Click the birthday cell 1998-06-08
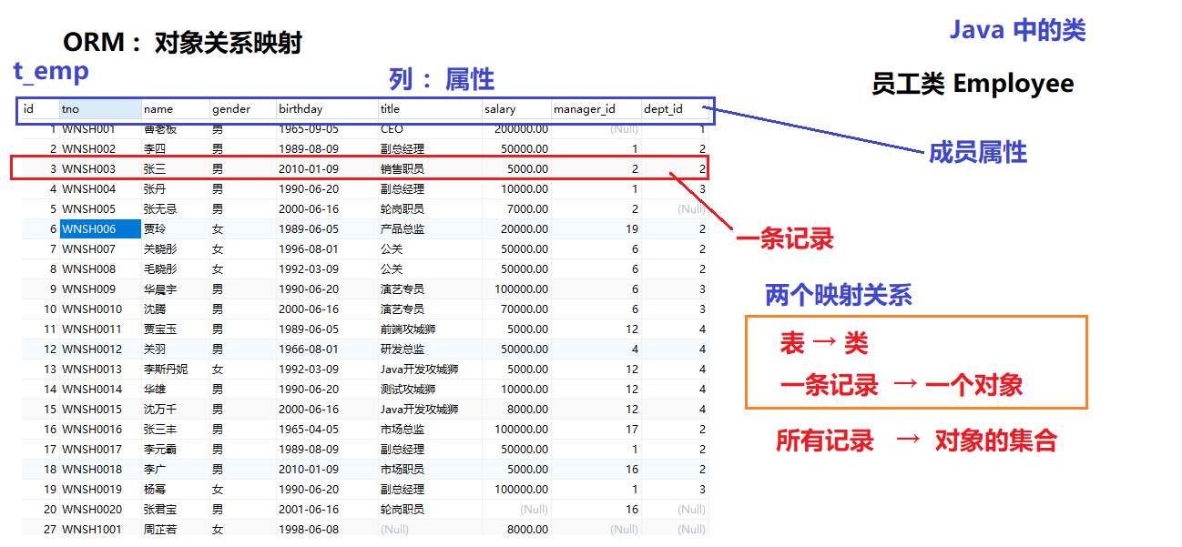 point(327,529)
